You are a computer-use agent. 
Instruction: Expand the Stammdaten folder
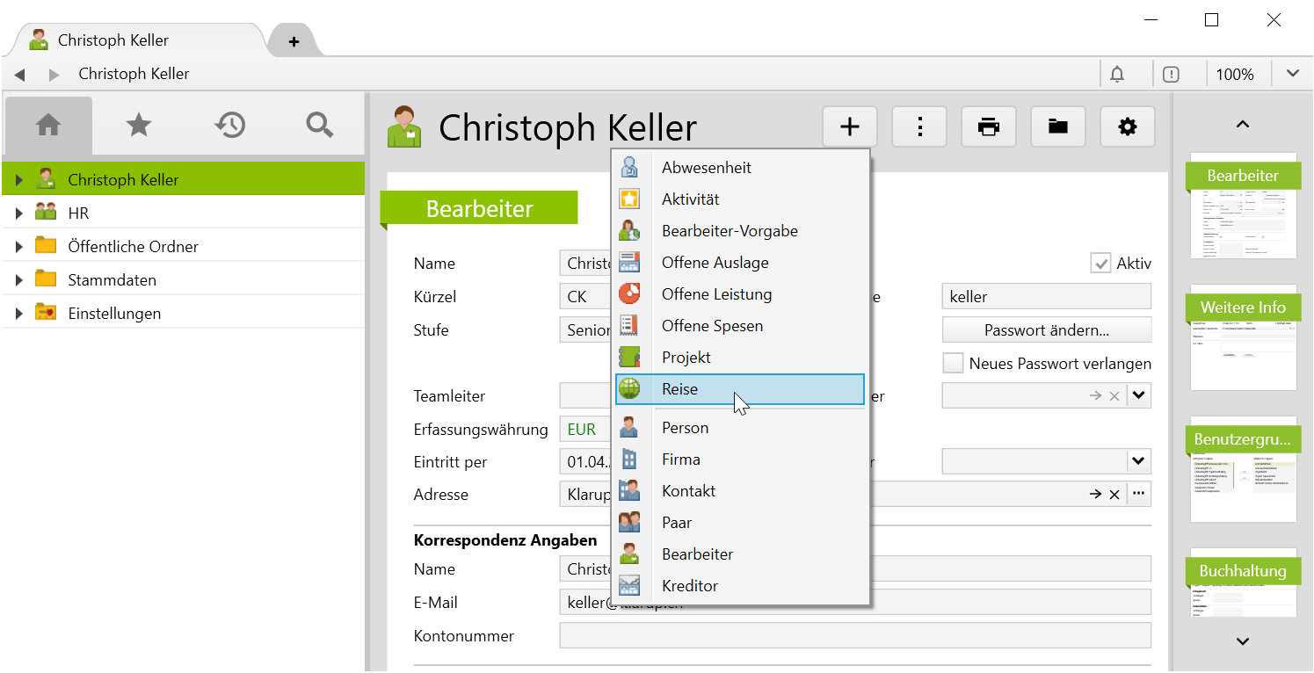(19, 280)
